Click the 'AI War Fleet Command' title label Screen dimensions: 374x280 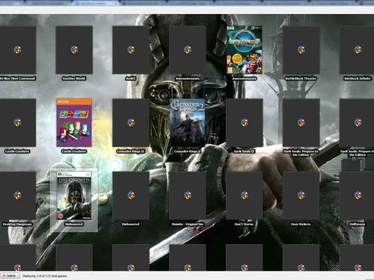(18, 78)
